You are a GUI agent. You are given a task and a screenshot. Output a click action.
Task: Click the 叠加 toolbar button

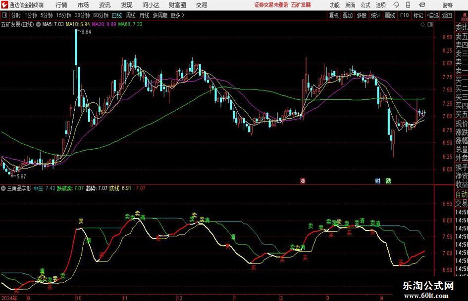pos(348,15)
